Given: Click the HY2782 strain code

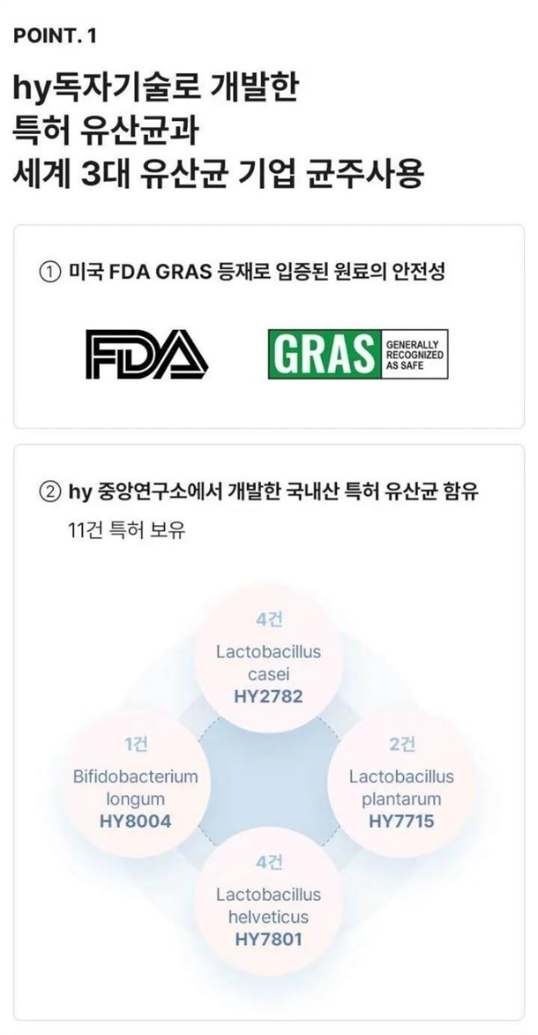Looking at the screenshot, I should tap(269, 697).
